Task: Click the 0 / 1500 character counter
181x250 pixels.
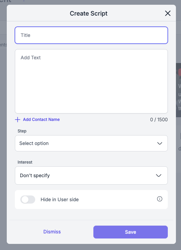Action: coord(159,120)
